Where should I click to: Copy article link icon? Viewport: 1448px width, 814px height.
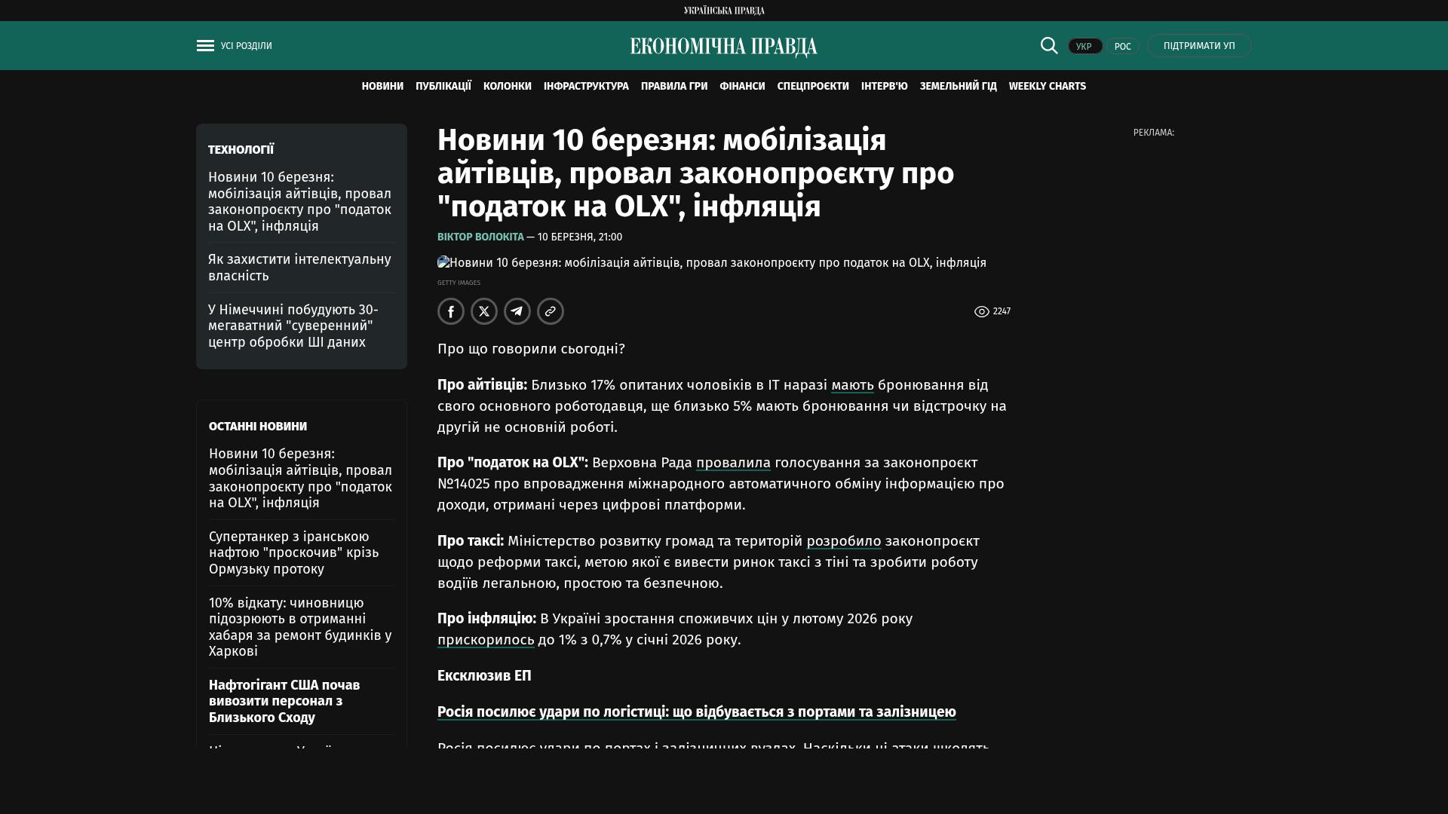pyautogui.click(x=551, y=311)
